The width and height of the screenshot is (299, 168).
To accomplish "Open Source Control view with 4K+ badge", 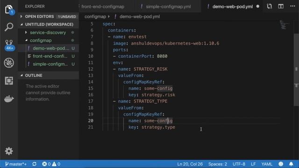I will click(9, 45).
